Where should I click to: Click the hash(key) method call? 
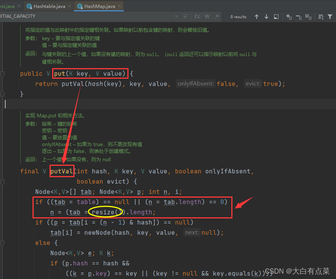tap(105, 84)
